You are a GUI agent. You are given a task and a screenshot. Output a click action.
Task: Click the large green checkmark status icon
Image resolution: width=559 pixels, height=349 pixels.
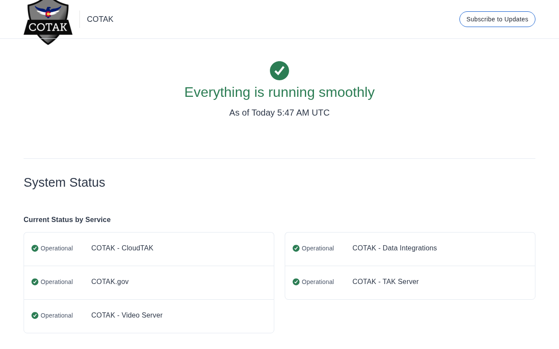[279, 71]
